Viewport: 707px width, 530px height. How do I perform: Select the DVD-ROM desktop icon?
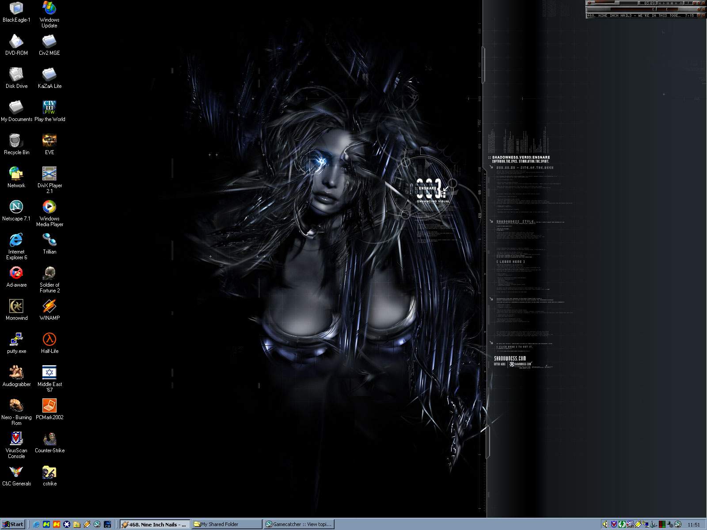[x=16, y=45]
